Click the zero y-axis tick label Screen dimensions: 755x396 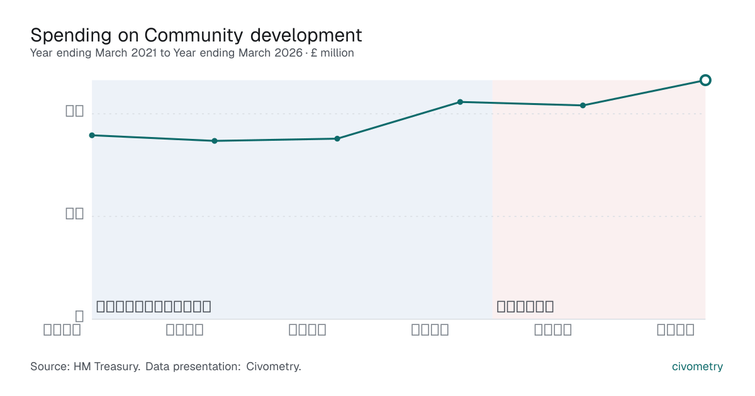pyautogui.click(x=79, y=316)
